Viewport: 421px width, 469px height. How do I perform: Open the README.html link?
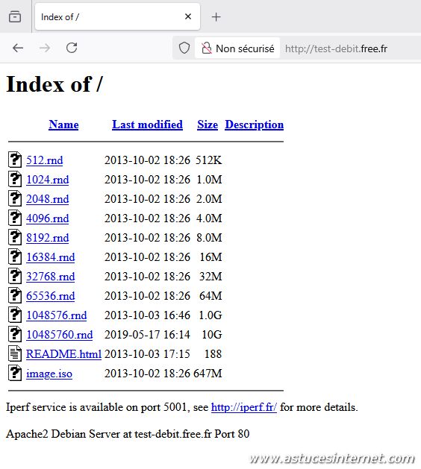click(x=63, y=354)
